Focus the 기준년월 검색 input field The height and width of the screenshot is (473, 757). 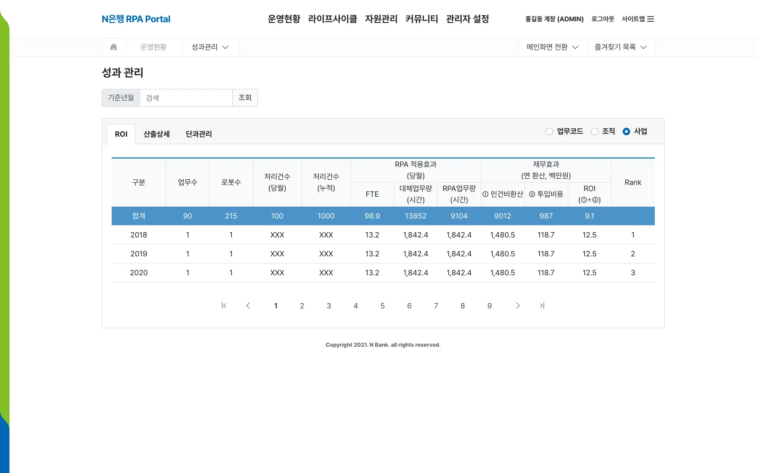point(186,98)
